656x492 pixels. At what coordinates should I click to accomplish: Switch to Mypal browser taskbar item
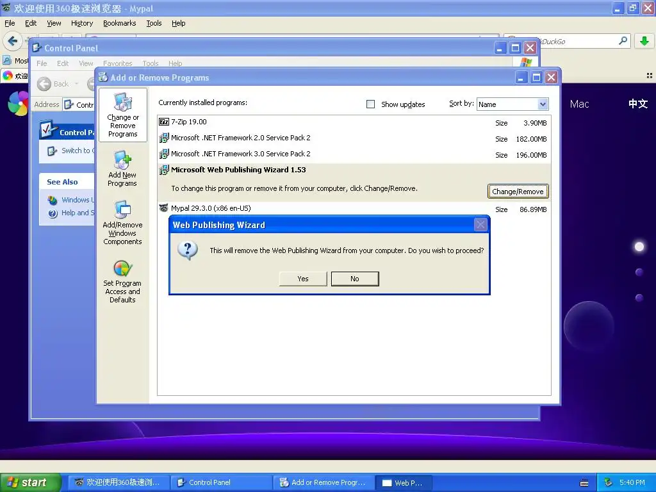[119, 482]
